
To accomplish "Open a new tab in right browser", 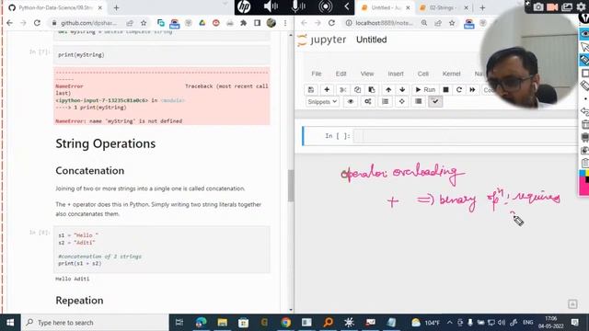I will click(x=482, y=8).
